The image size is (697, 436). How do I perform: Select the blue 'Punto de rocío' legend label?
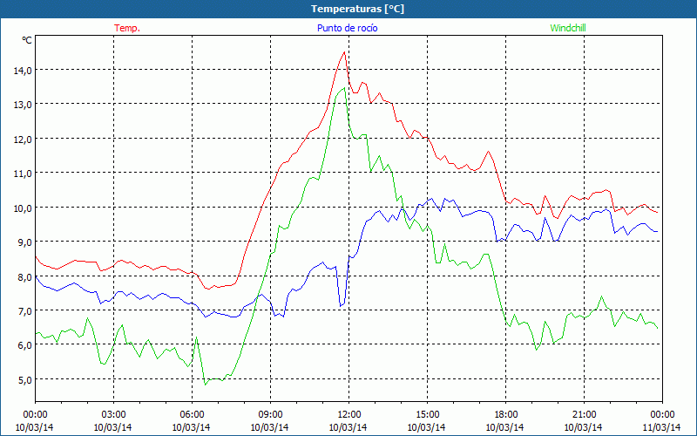(x=347, y=28)
